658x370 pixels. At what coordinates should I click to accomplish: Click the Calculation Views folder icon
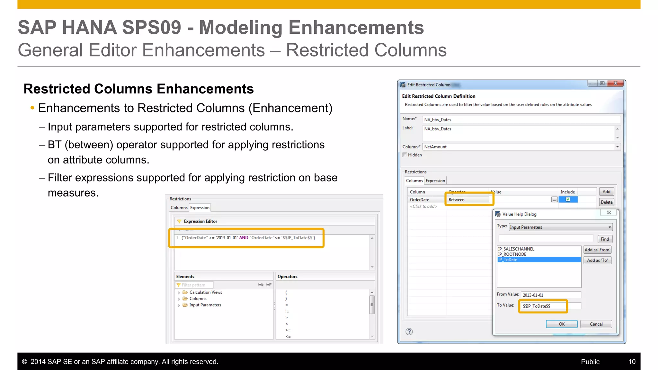[x=185, y=292]
